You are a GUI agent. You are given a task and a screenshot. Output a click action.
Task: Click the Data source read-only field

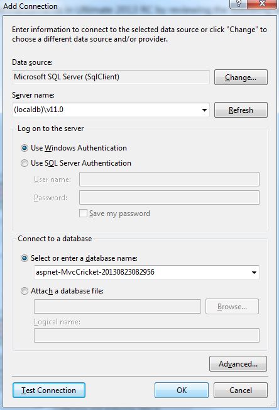(111, 77)
